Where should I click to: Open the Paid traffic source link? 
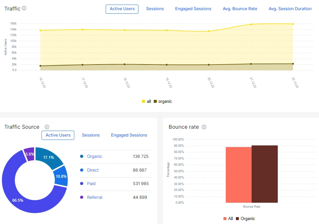tap(91, 184)
